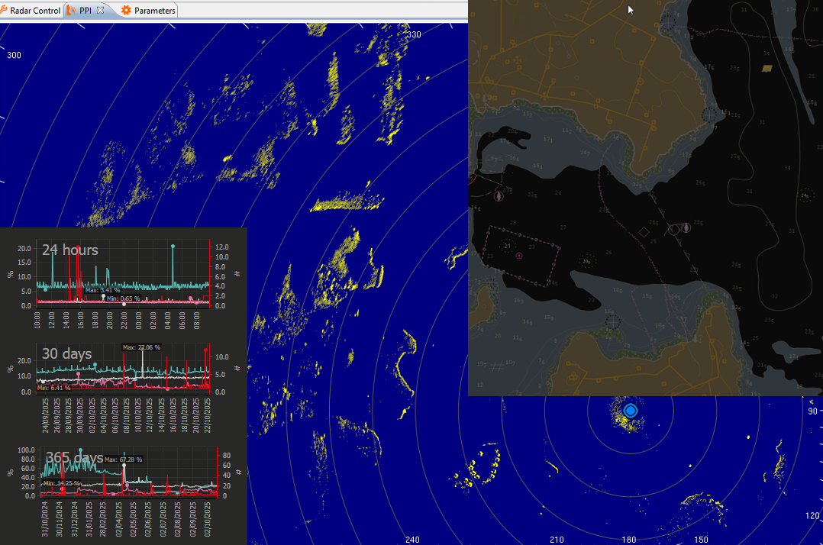Click the 24 hours chart title
The width and height of the screenshot is (823, 545).
[x=69, y=250]
